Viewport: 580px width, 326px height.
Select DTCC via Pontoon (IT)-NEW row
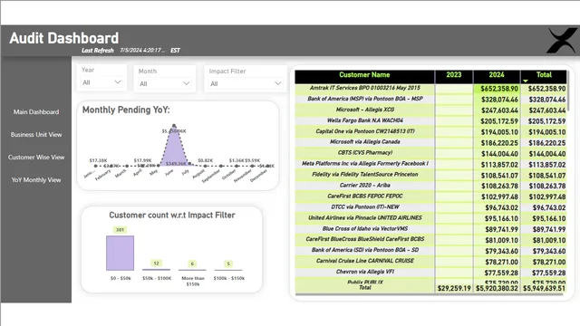[x=430, y=207]
